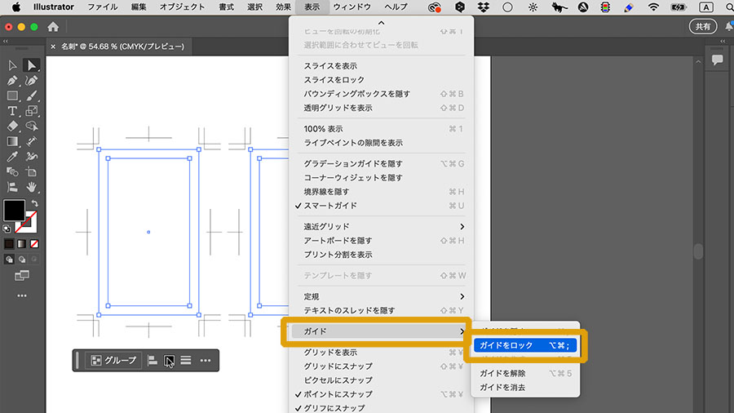Change screen mode icon
The height and width of the screenshot is (413, 734).
click(22, 275)
